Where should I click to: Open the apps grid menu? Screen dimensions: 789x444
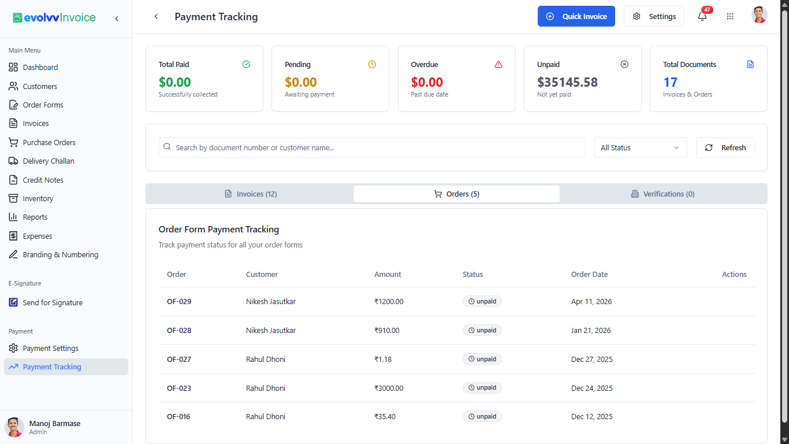tap(730, 16)
